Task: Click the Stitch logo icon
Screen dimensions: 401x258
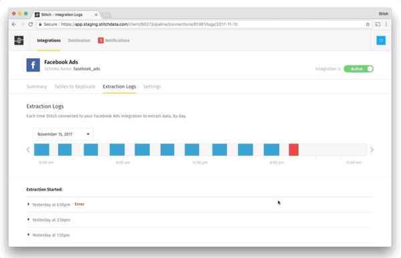Action: pos(19,40)
